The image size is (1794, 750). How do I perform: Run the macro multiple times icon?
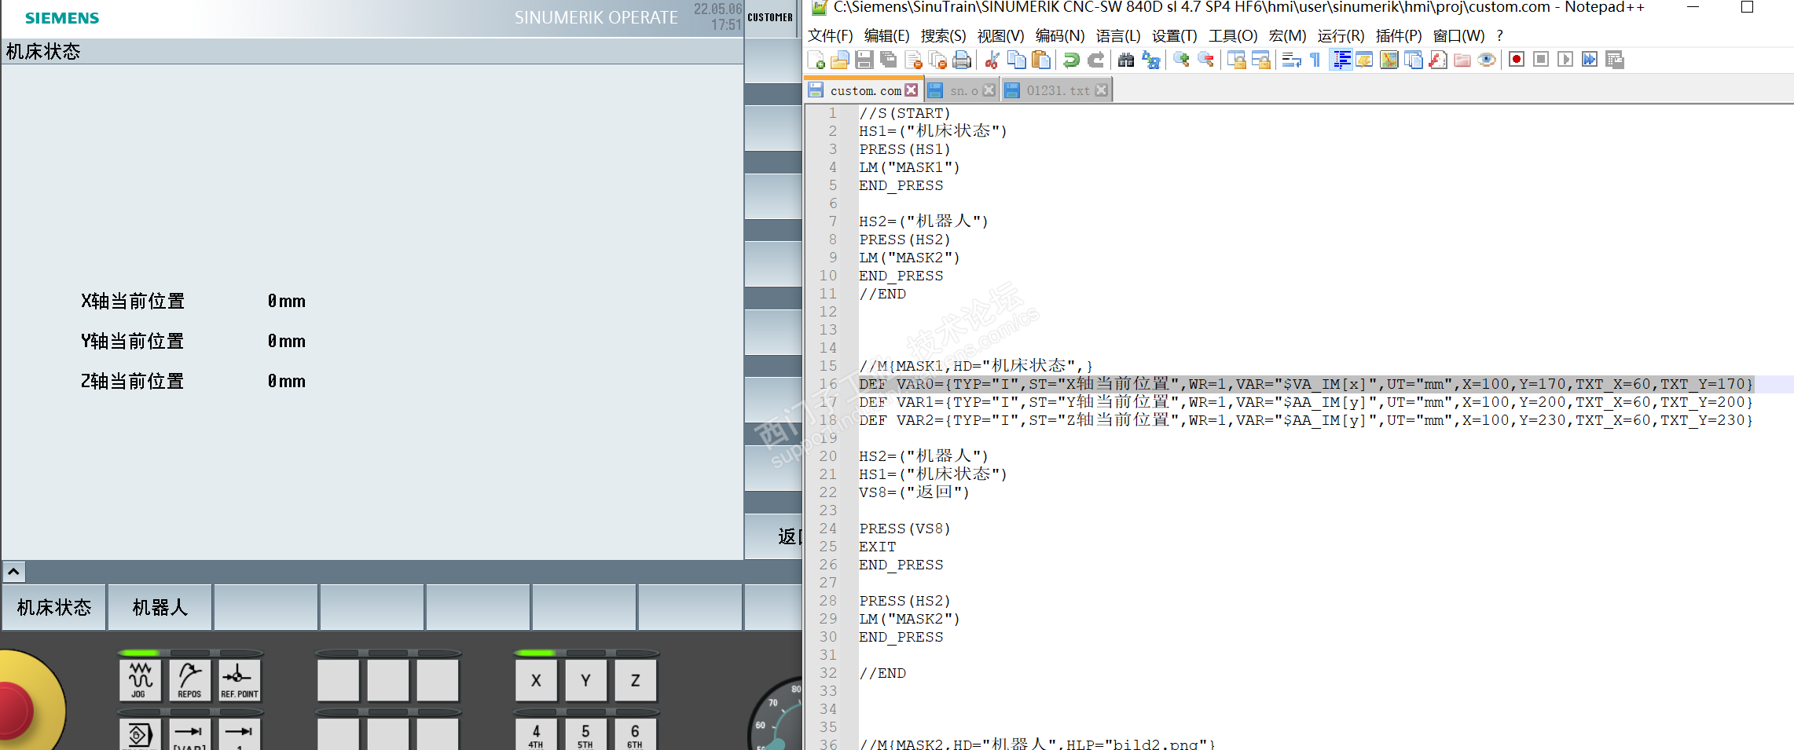1590,60
